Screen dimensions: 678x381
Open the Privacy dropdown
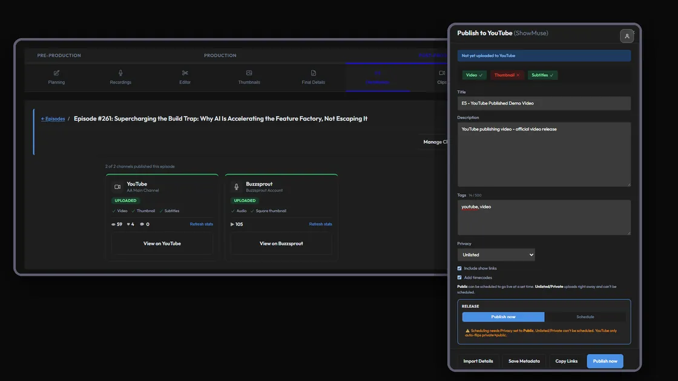(x=496, y=255)
